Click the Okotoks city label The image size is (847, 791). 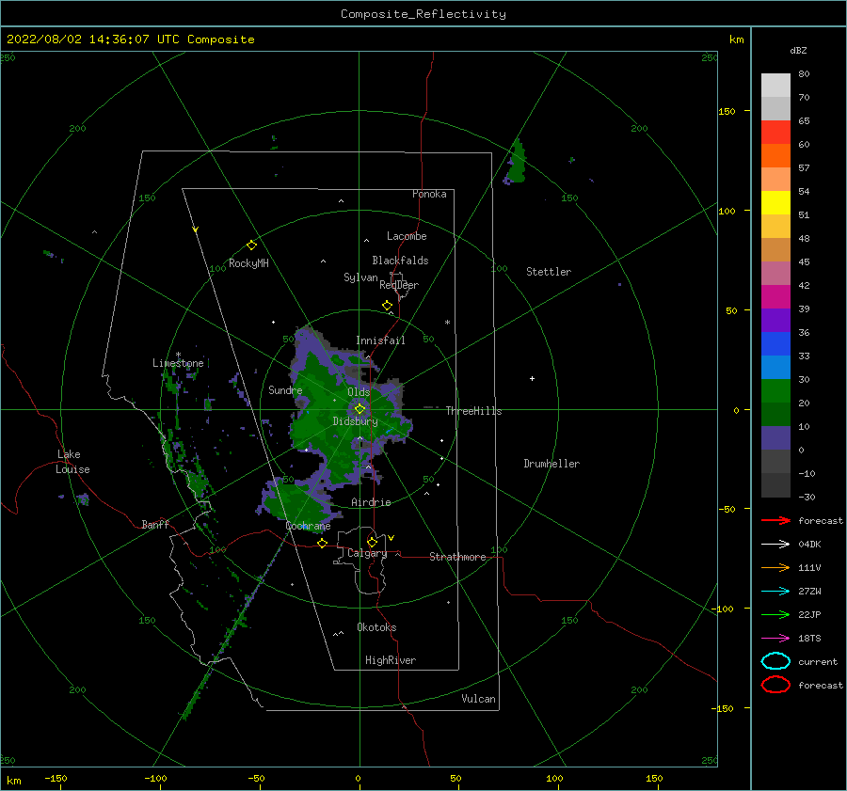tap(377, 627)
